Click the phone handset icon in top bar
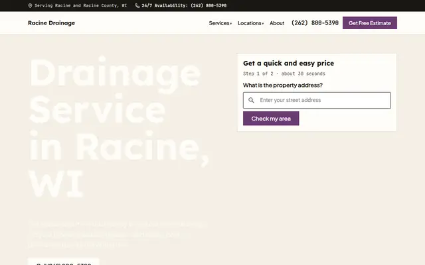 point(137,6)
